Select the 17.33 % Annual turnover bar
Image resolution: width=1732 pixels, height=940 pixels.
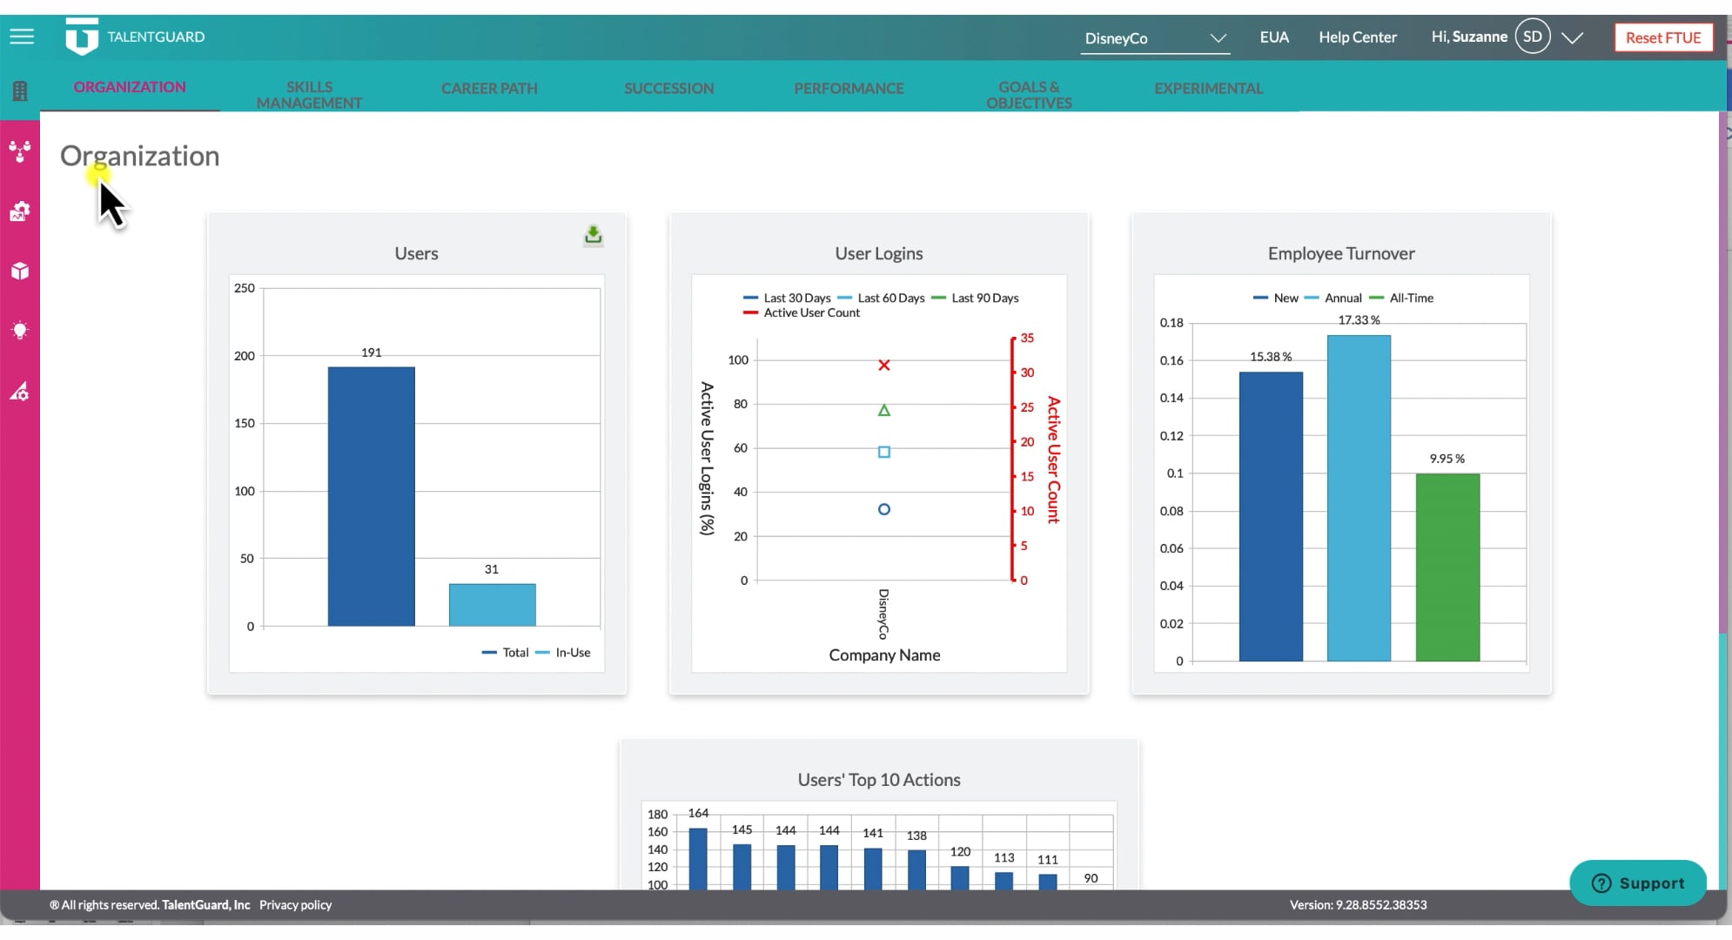click(x=1359, y=498)
